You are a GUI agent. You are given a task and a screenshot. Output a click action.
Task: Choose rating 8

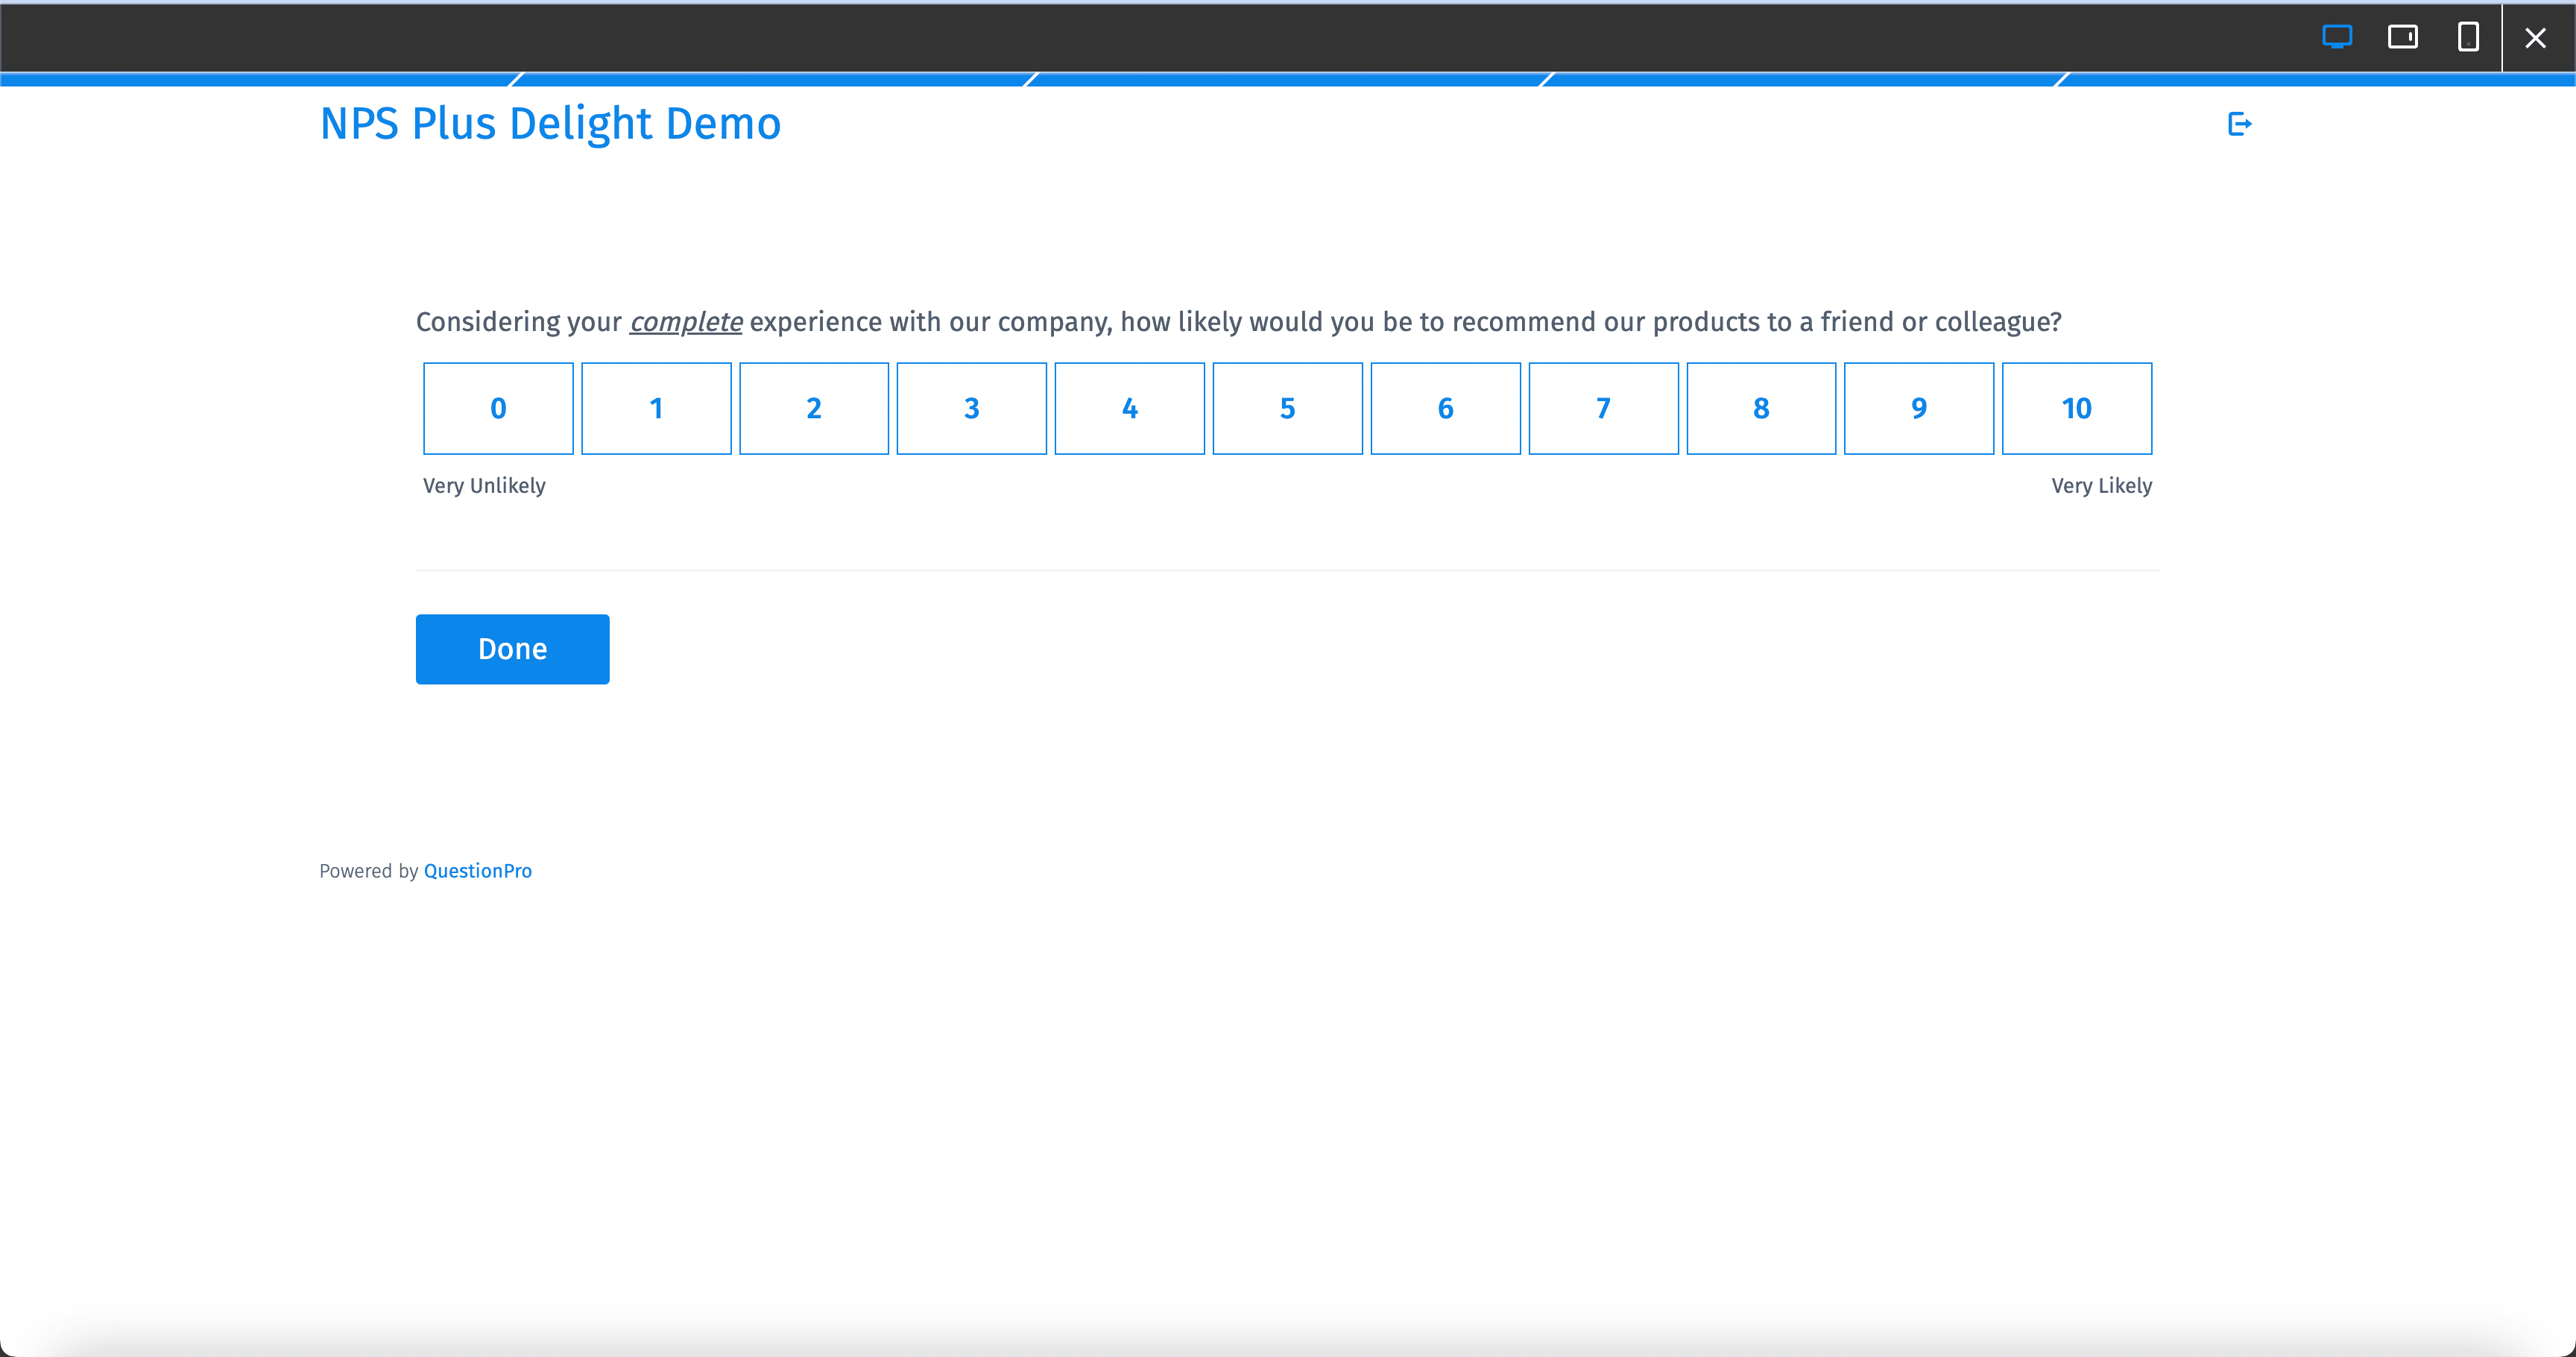pyautogui.click(x=1761, y=408)
